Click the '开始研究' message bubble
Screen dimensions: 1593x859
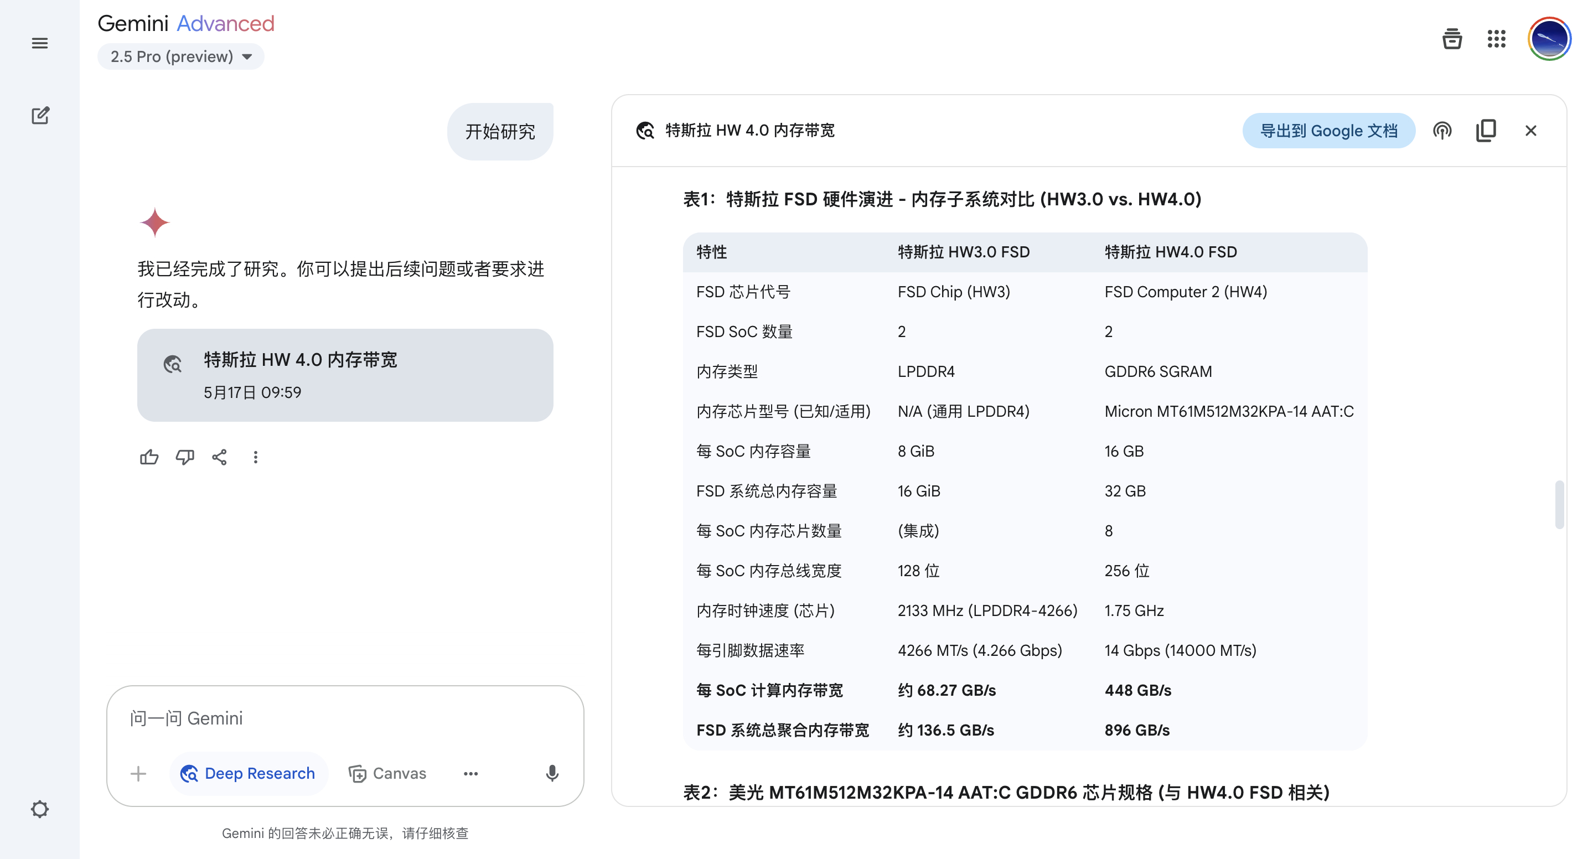click(500, 131)
